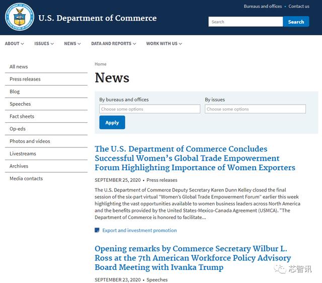Open the U.S. Department of Commerce home title
Screen dimensions: 322x283
[x=97, y=18]
